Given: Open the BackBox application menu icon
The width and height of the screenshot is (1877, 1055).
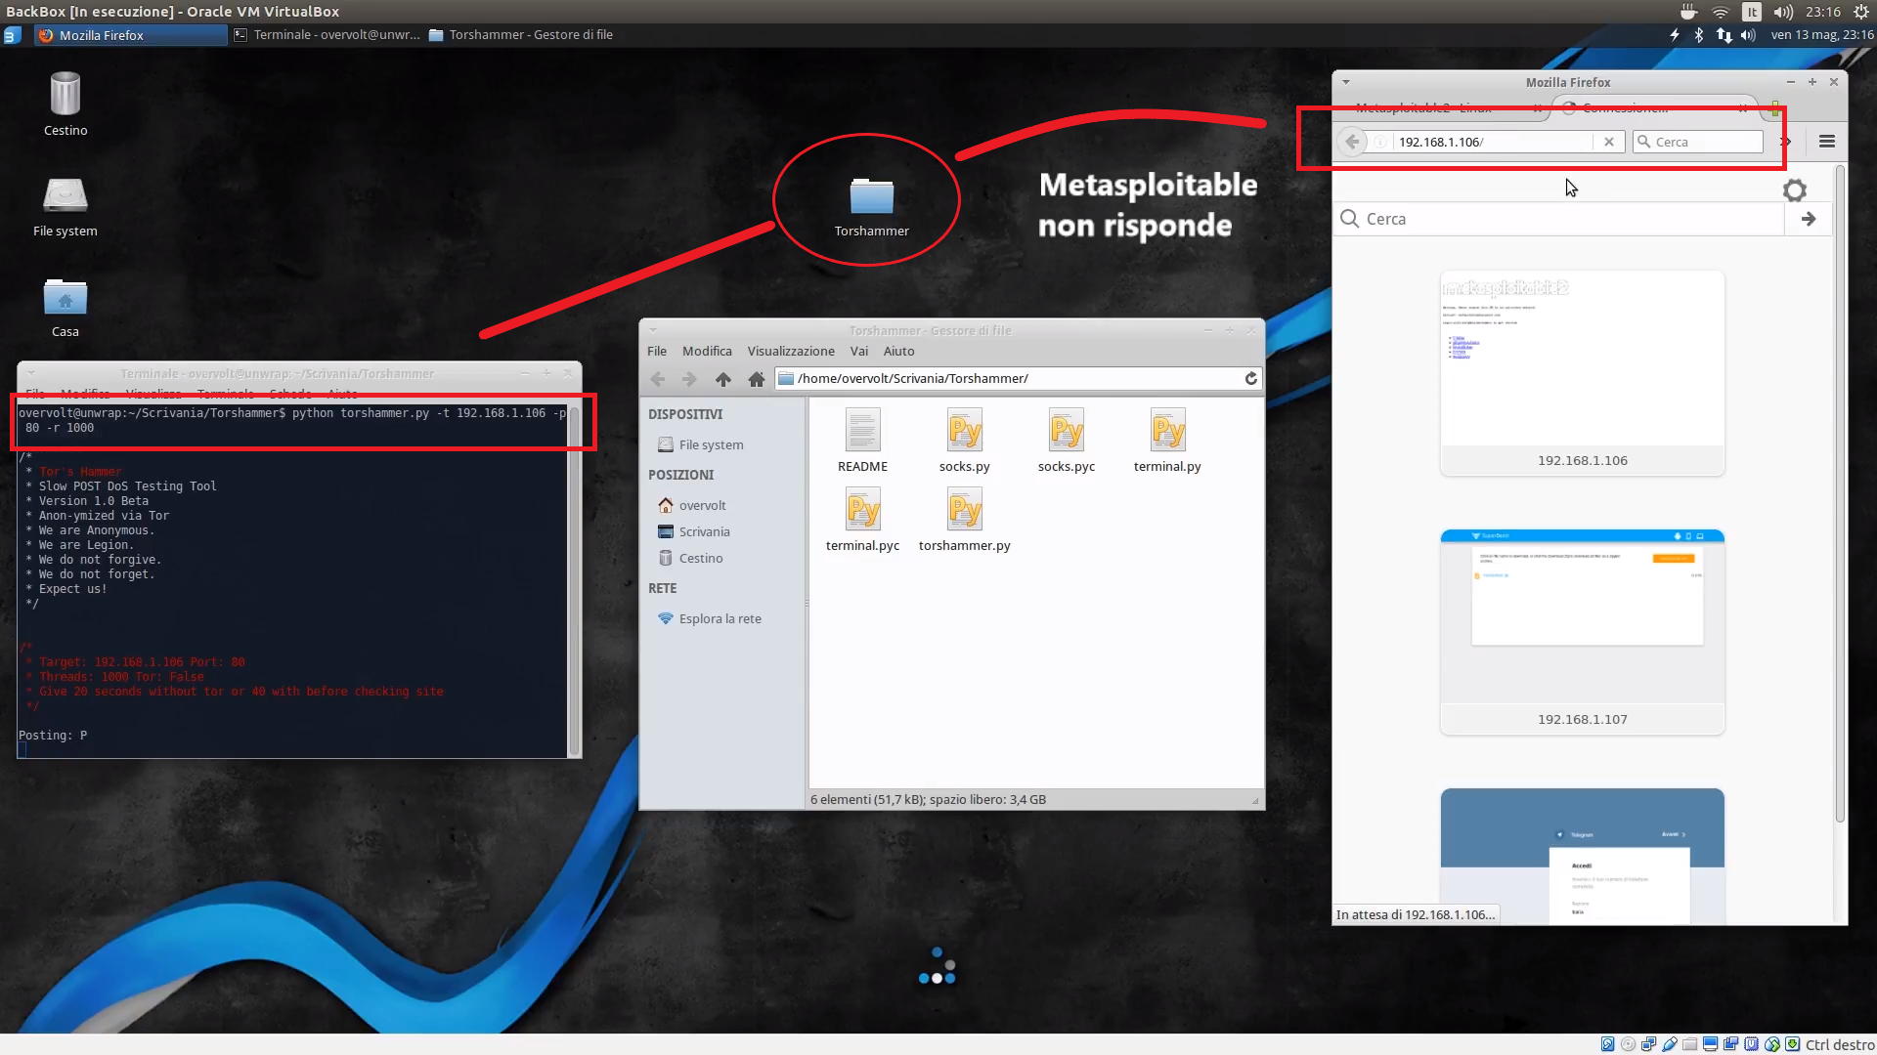Looking at the screenshot, I should point(12,35).
